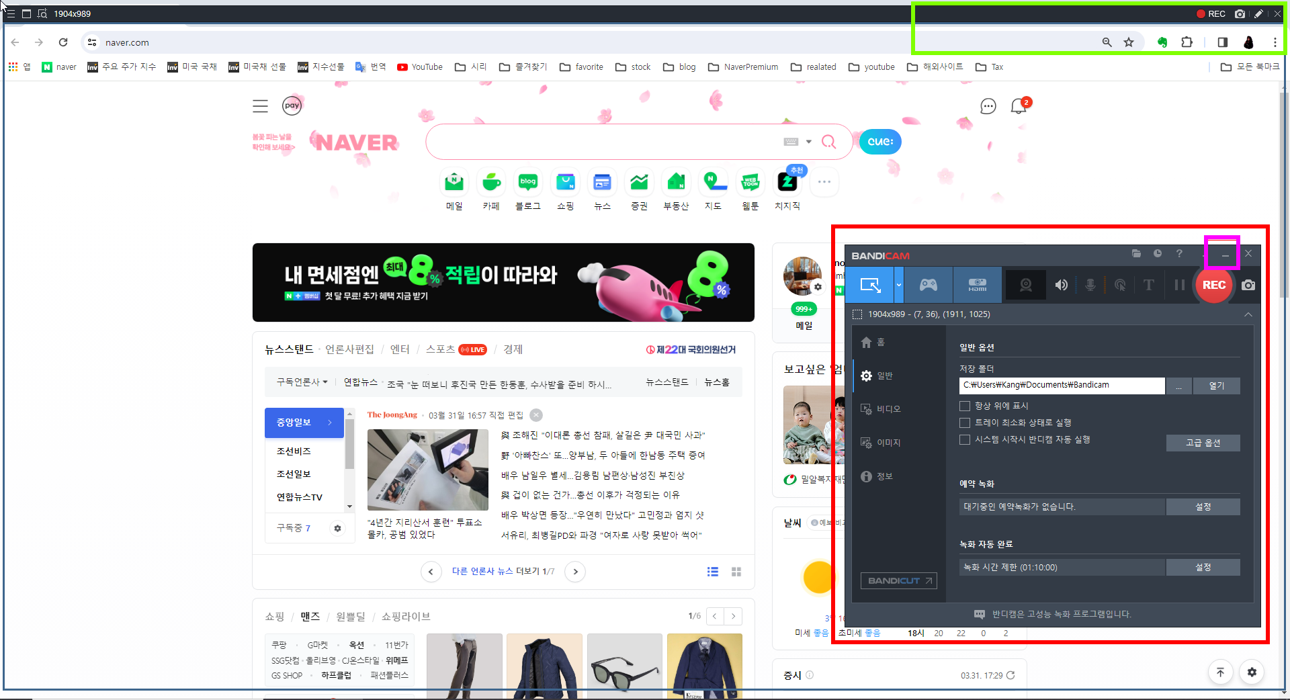
Task: Open Bandicam help question mark icon
Action: (x=1179, y=254)
